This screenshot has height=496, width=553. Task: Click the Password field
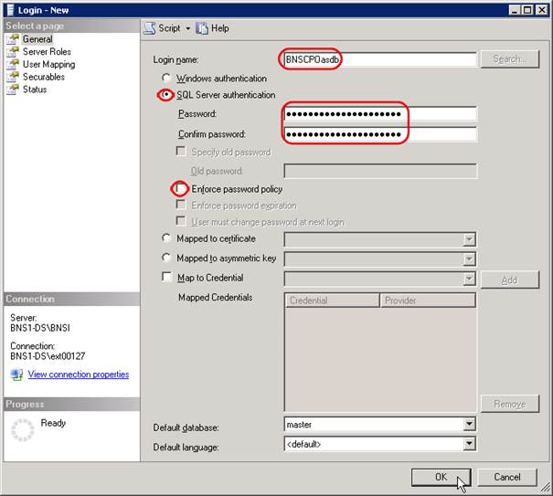(x=380, y=114)
